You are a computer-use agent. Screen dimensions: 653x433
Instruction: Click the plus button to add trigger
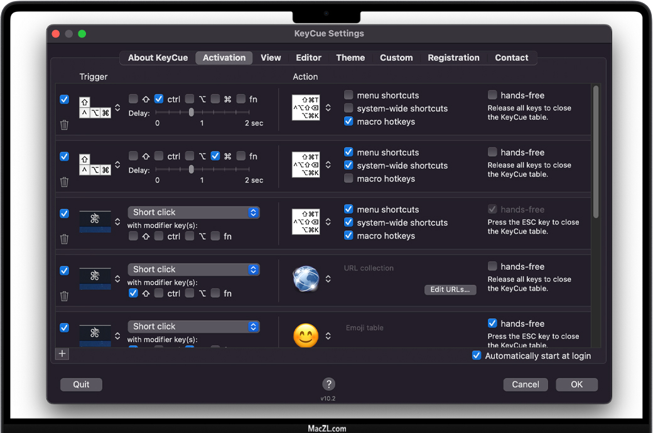pyautogui.click(x=62, y=354)
